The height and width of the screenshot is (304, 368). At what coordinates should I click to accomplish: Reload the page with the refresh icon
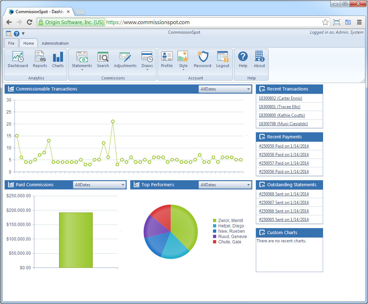tap(30, 22)
